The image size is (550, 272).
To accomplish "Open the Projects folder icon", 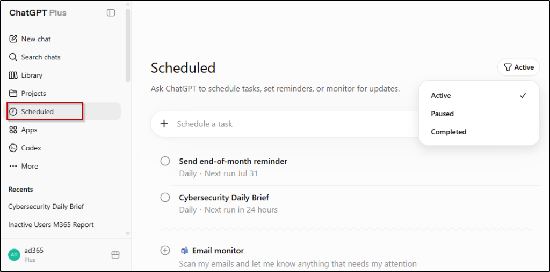I will coord(13,93).
